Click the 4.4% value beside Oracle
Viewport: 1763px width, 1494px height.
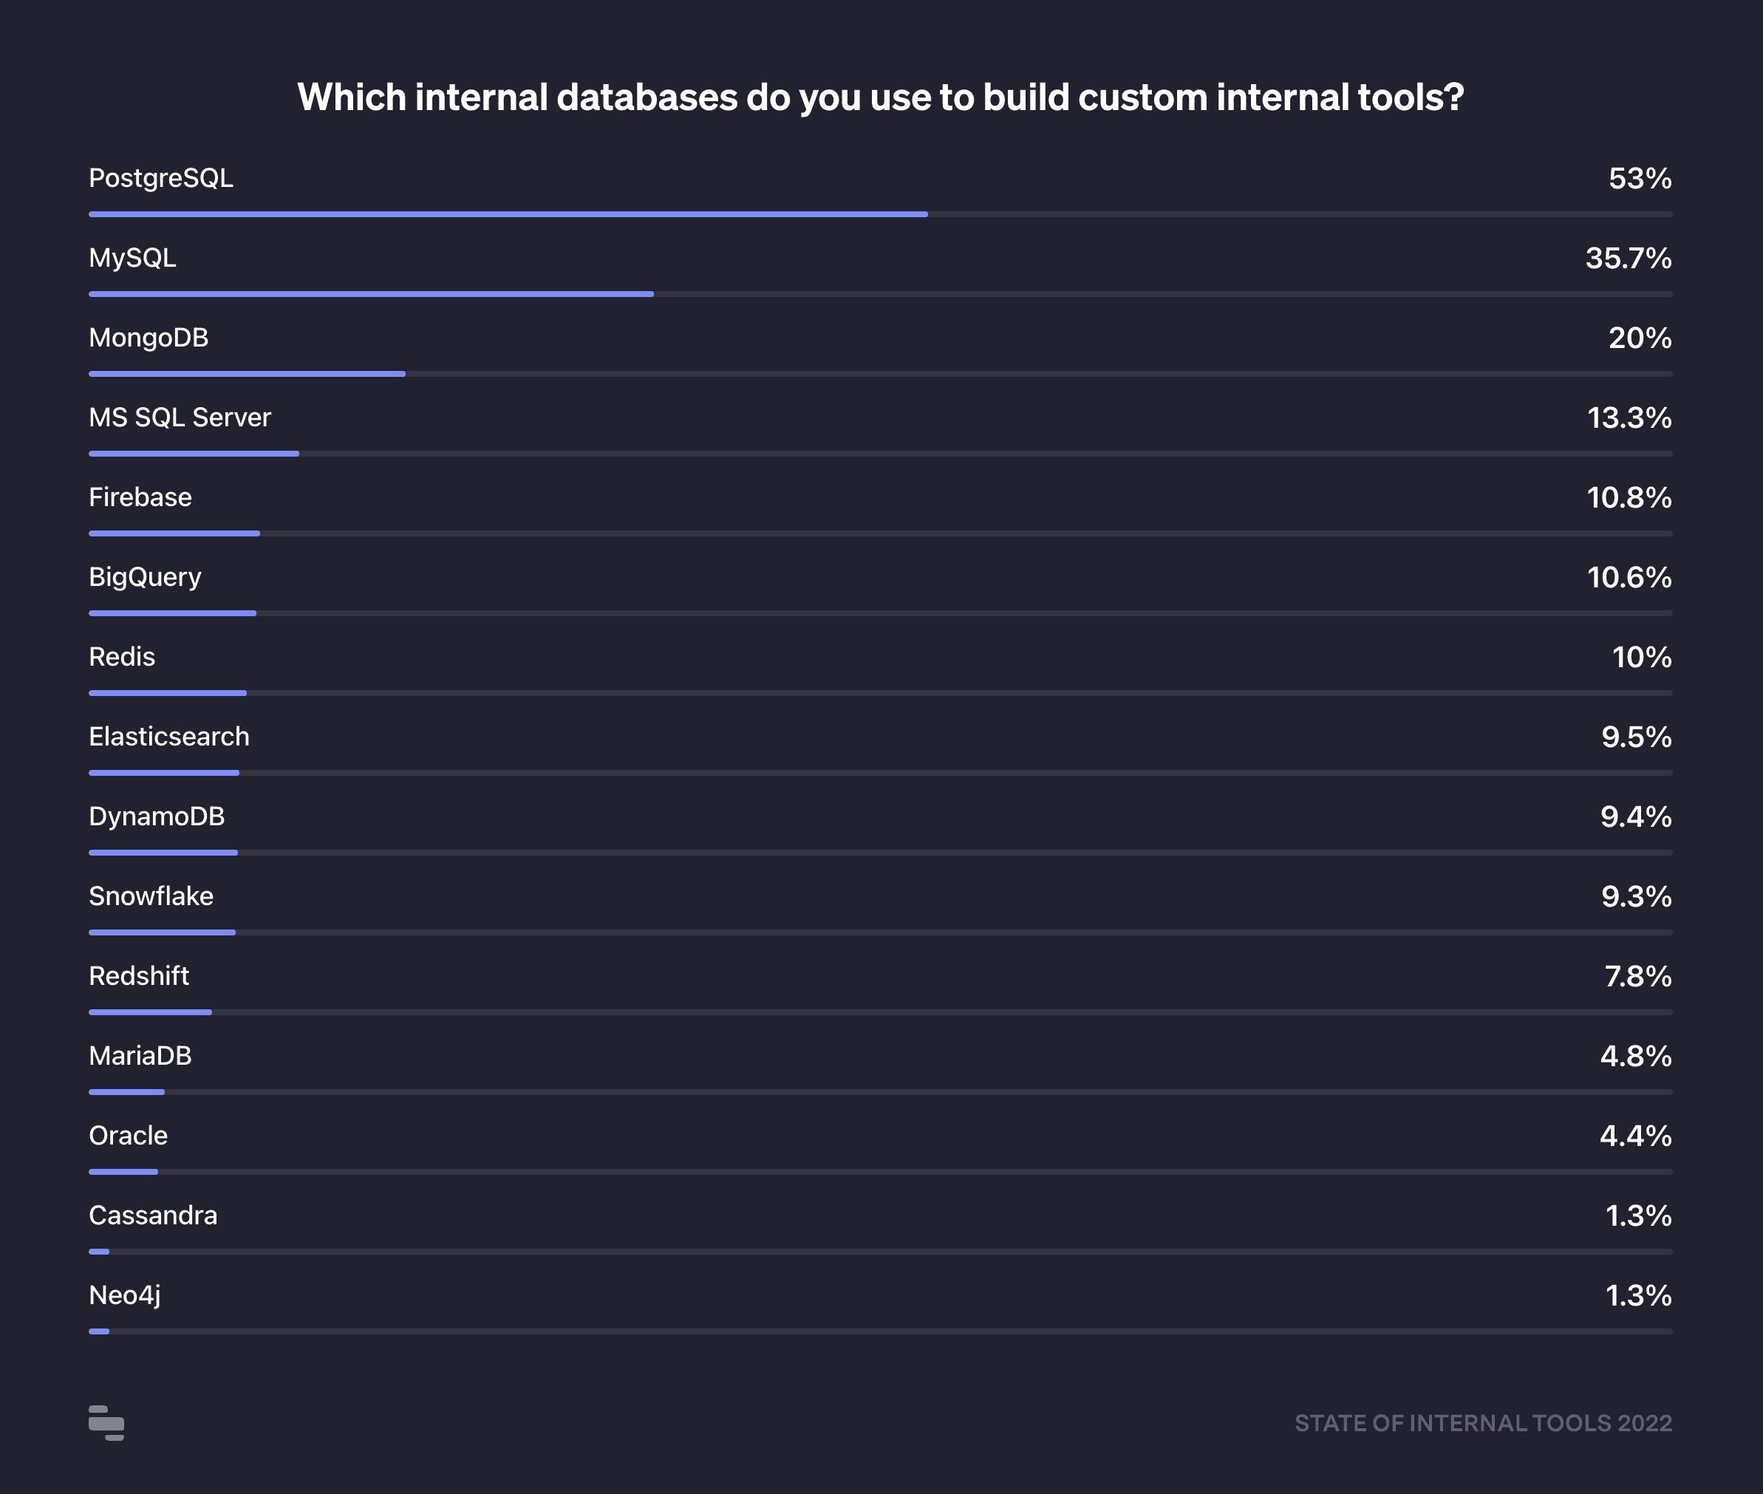1635,1136
